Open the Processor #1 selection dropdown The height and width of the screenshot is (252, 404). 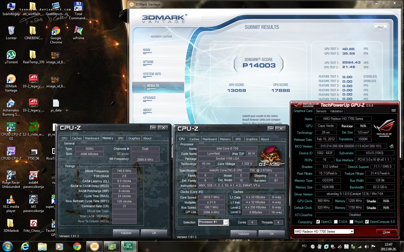(213, 222)
